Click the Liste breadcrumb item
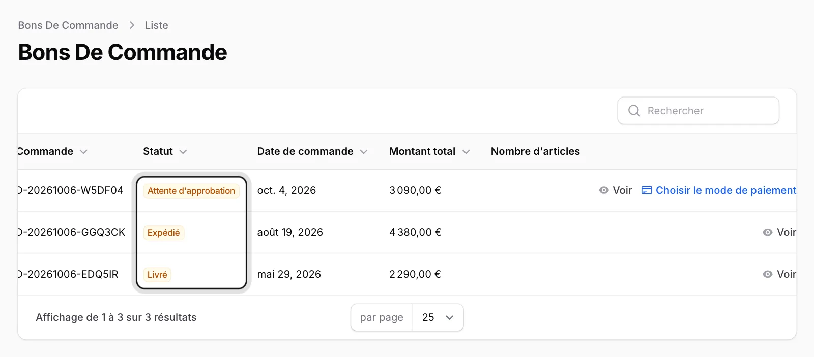This screenshot has width=814, height=357. tap(156, 25)
